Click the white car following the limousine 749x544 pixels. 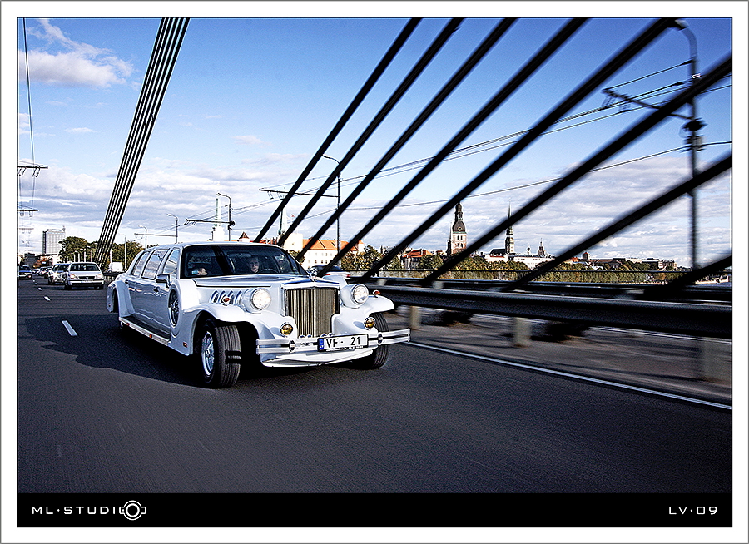point(84,274)
